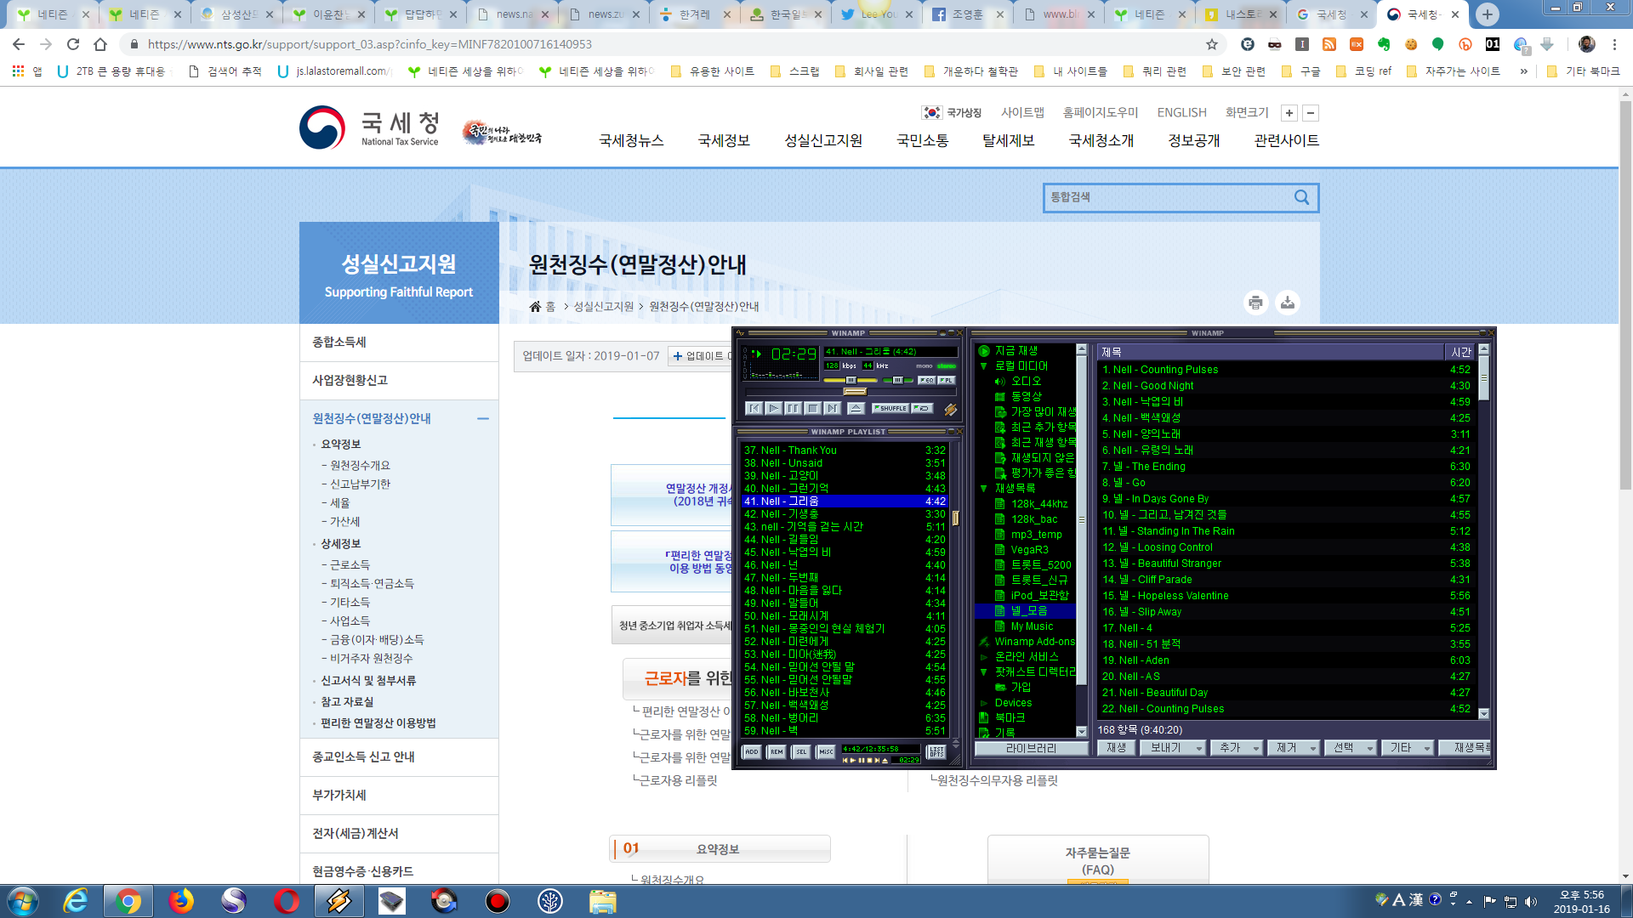Select 동영상 in the library tree
The height and width of the screenshot is (918, 1633).
coord(1026,397)
